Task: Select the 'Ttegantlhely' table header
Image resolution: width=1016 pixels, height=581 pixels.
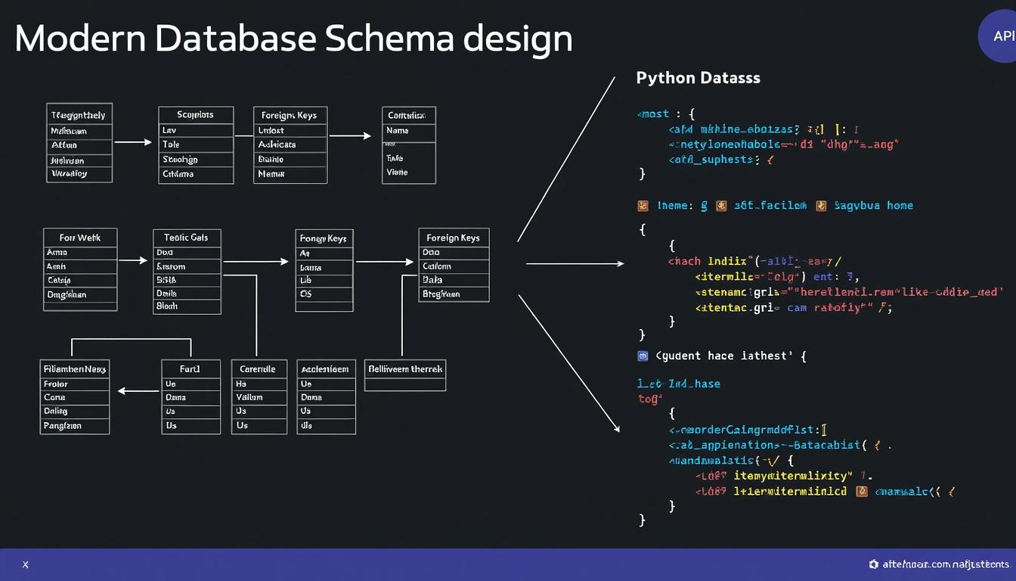Action: click(79, 115)
